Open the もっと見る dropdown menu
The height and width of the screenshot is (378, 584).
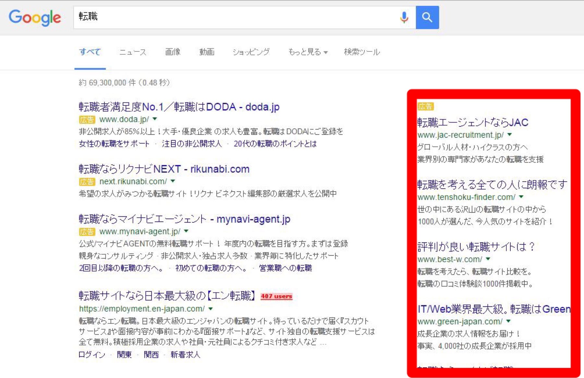308,52
